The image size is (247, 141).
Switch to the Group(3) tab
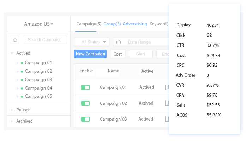click(112, 24)
